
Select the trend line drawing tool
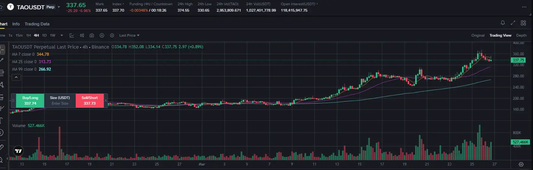click(2, 60)
